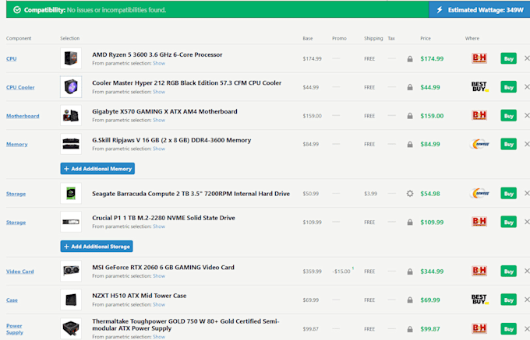The width and height of the screenshot is (530, 340).
Task: Click the lock icon in the Memory row
Action: click(410, 145)
